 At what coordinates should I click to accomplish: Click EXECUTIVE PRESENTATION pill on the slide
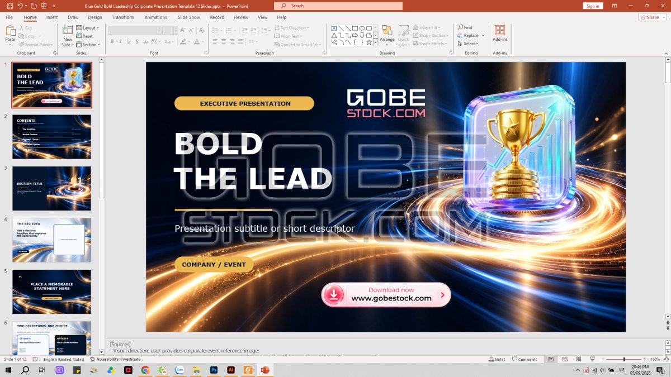pyautogui.click(x=244, y=103)
